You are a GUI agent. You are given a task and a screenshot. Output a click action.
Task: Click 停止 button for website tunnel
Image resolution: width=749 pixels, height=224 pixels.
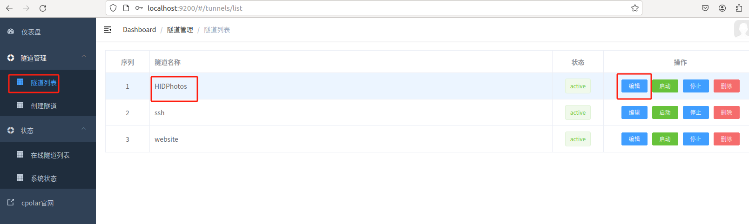(x=695, y=139)
